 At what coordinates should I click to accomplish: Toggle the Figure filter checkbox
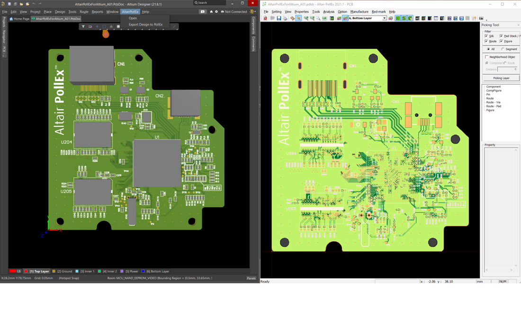coord(502,41)
